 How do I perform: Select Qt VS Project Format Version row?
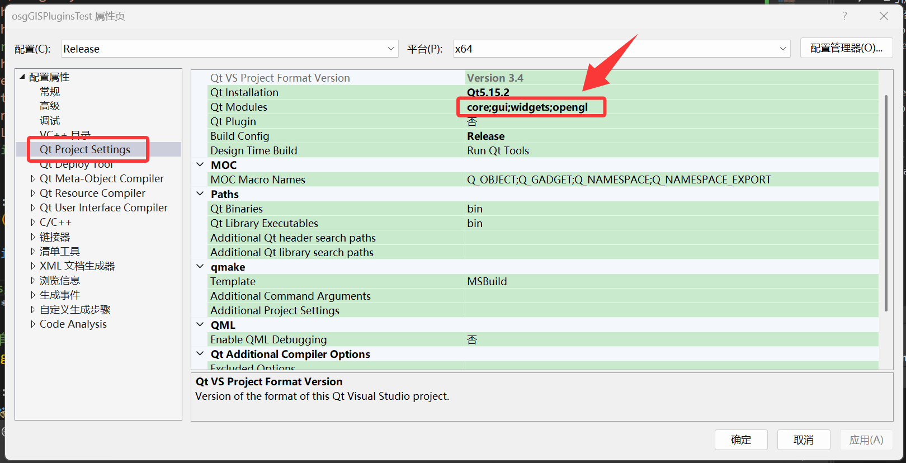tap(542, 78)
